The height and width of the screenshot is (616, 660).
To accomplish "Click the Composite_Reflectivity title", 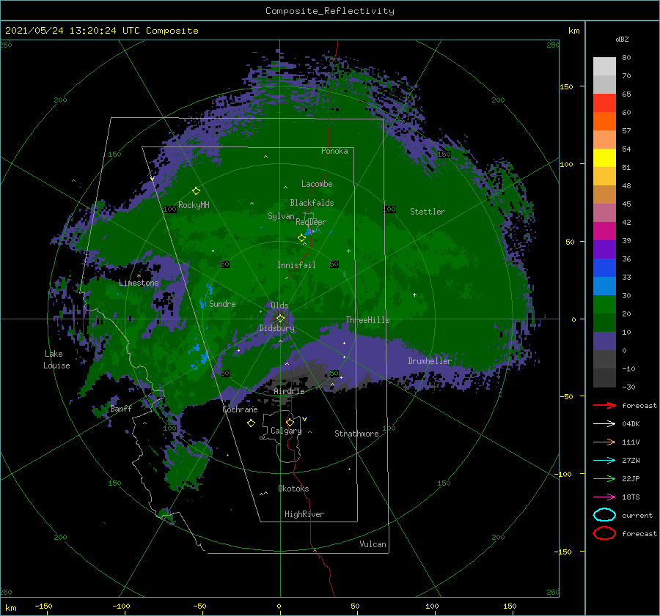I will click(x=330, y=11).
